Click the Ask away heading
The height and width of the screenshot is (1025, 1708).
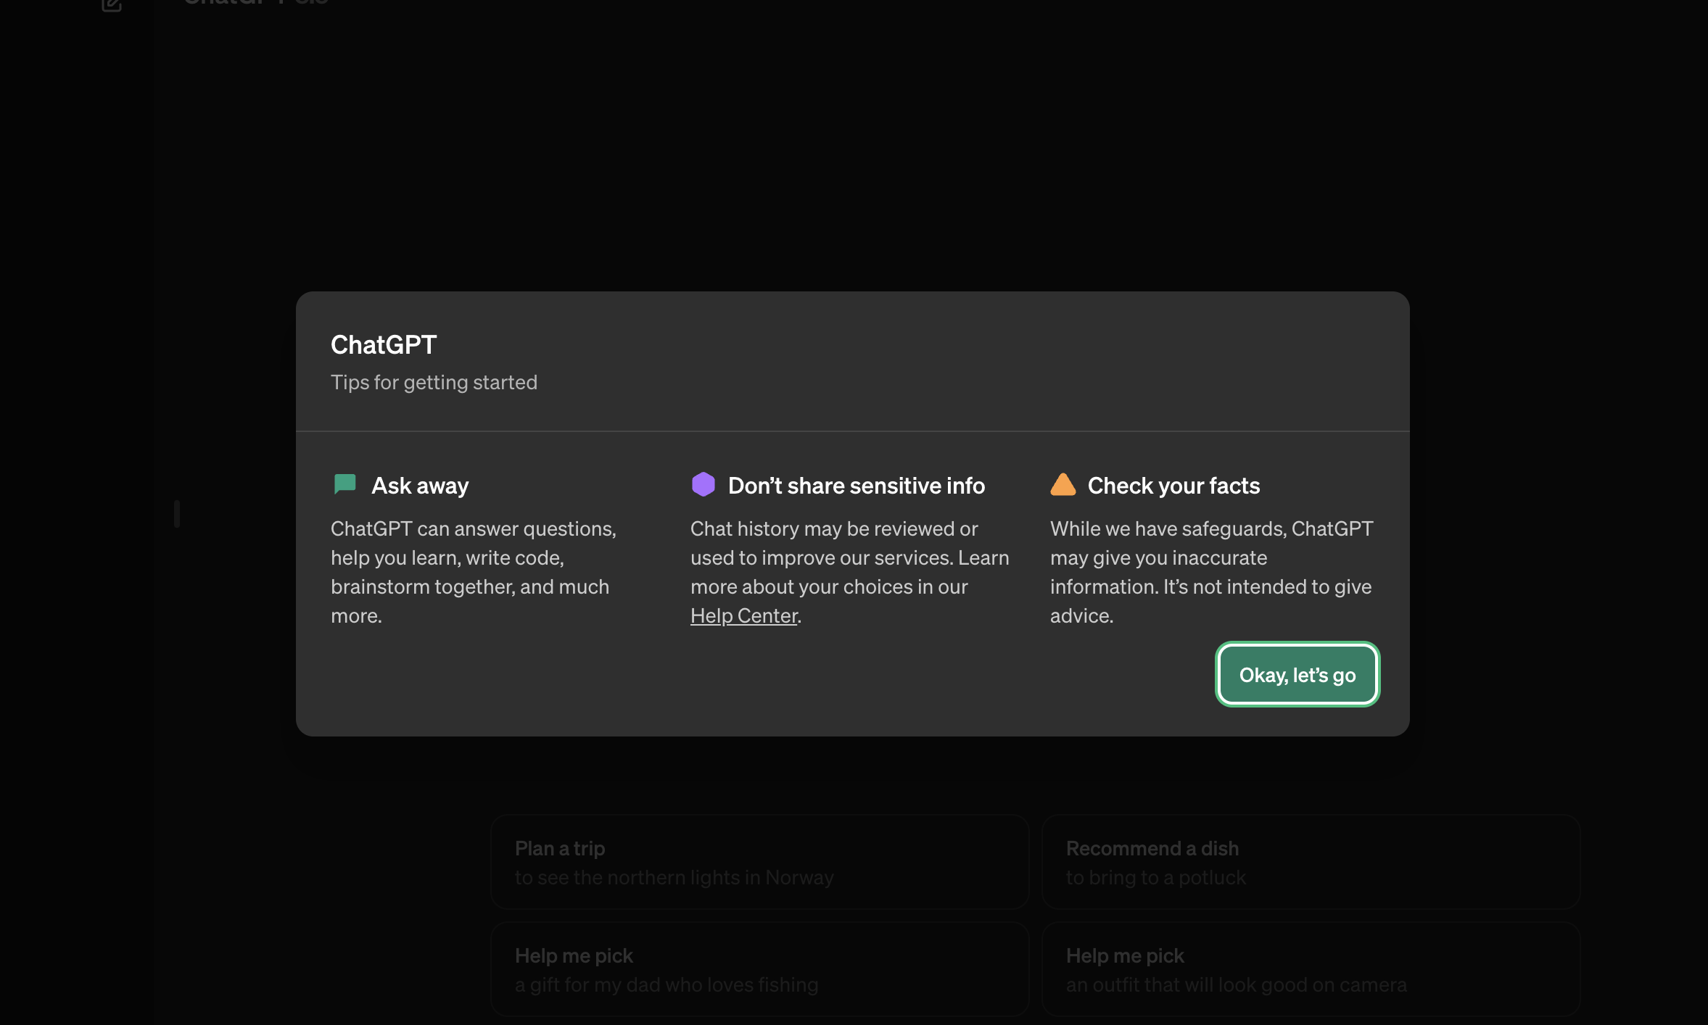420,485
